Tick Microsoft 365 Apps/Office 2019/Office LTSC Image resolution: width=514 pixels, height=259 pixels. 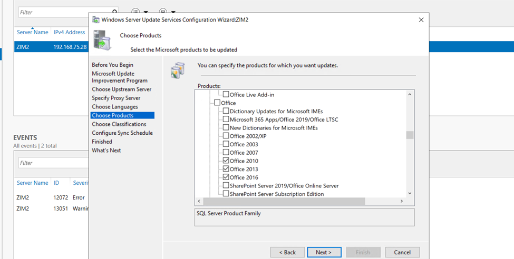click(x=226, y=119)
